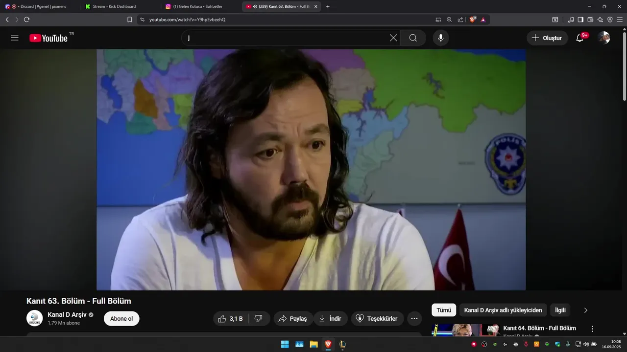Open League of Legends taskbar icon
627x352 pixels.
coord(342,344)
